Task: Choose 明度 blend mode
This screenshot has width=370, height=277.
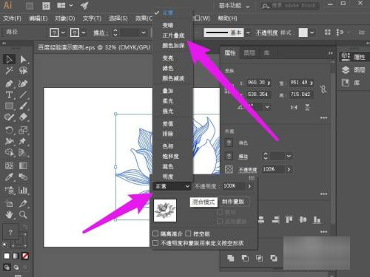Action: (x=168, y=177)
